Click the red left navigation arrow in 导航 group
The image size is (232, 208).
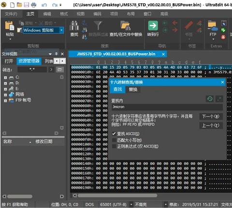coord(175,23)
